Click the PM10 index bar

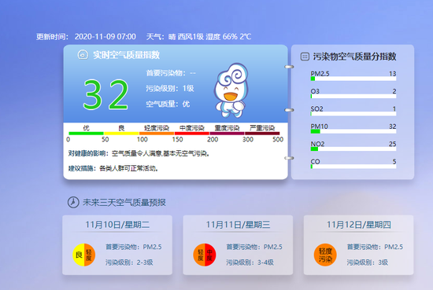coord(353,131)
